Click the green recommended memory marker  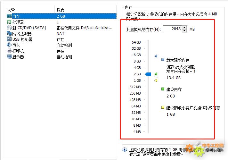click(x=156, y=74)
